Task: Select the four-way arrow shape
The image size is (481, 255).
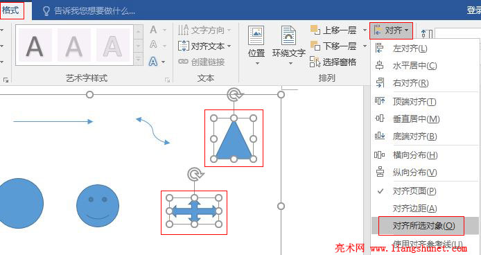Action: [x=194, y=211]
